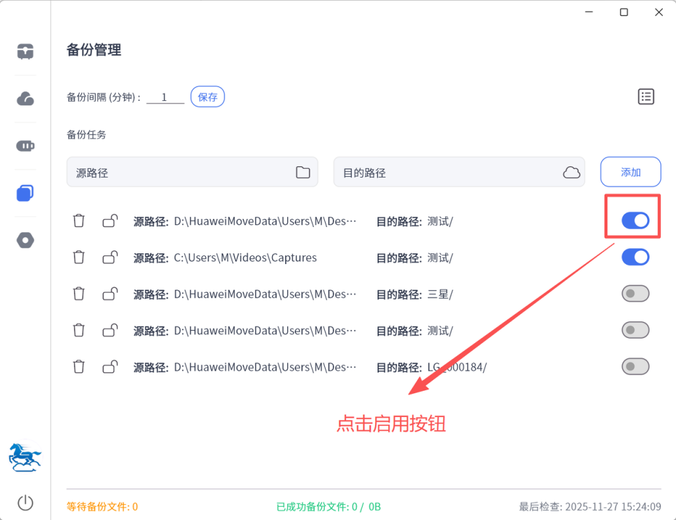Enable the LG backup task toggle
Viewport: 676px width, 520px height.
(635, 366)
